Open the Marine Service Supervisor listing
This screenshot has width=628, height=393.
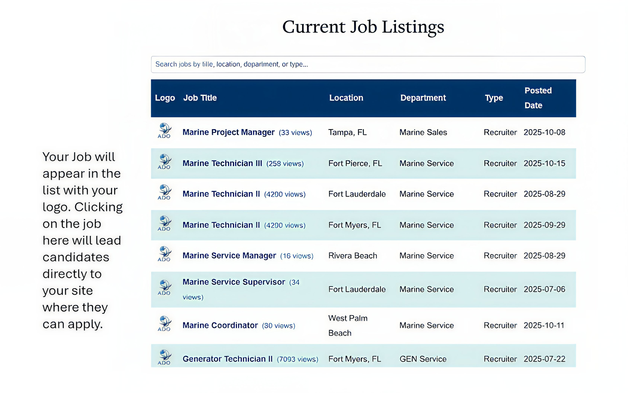click(x=234, y=282)
